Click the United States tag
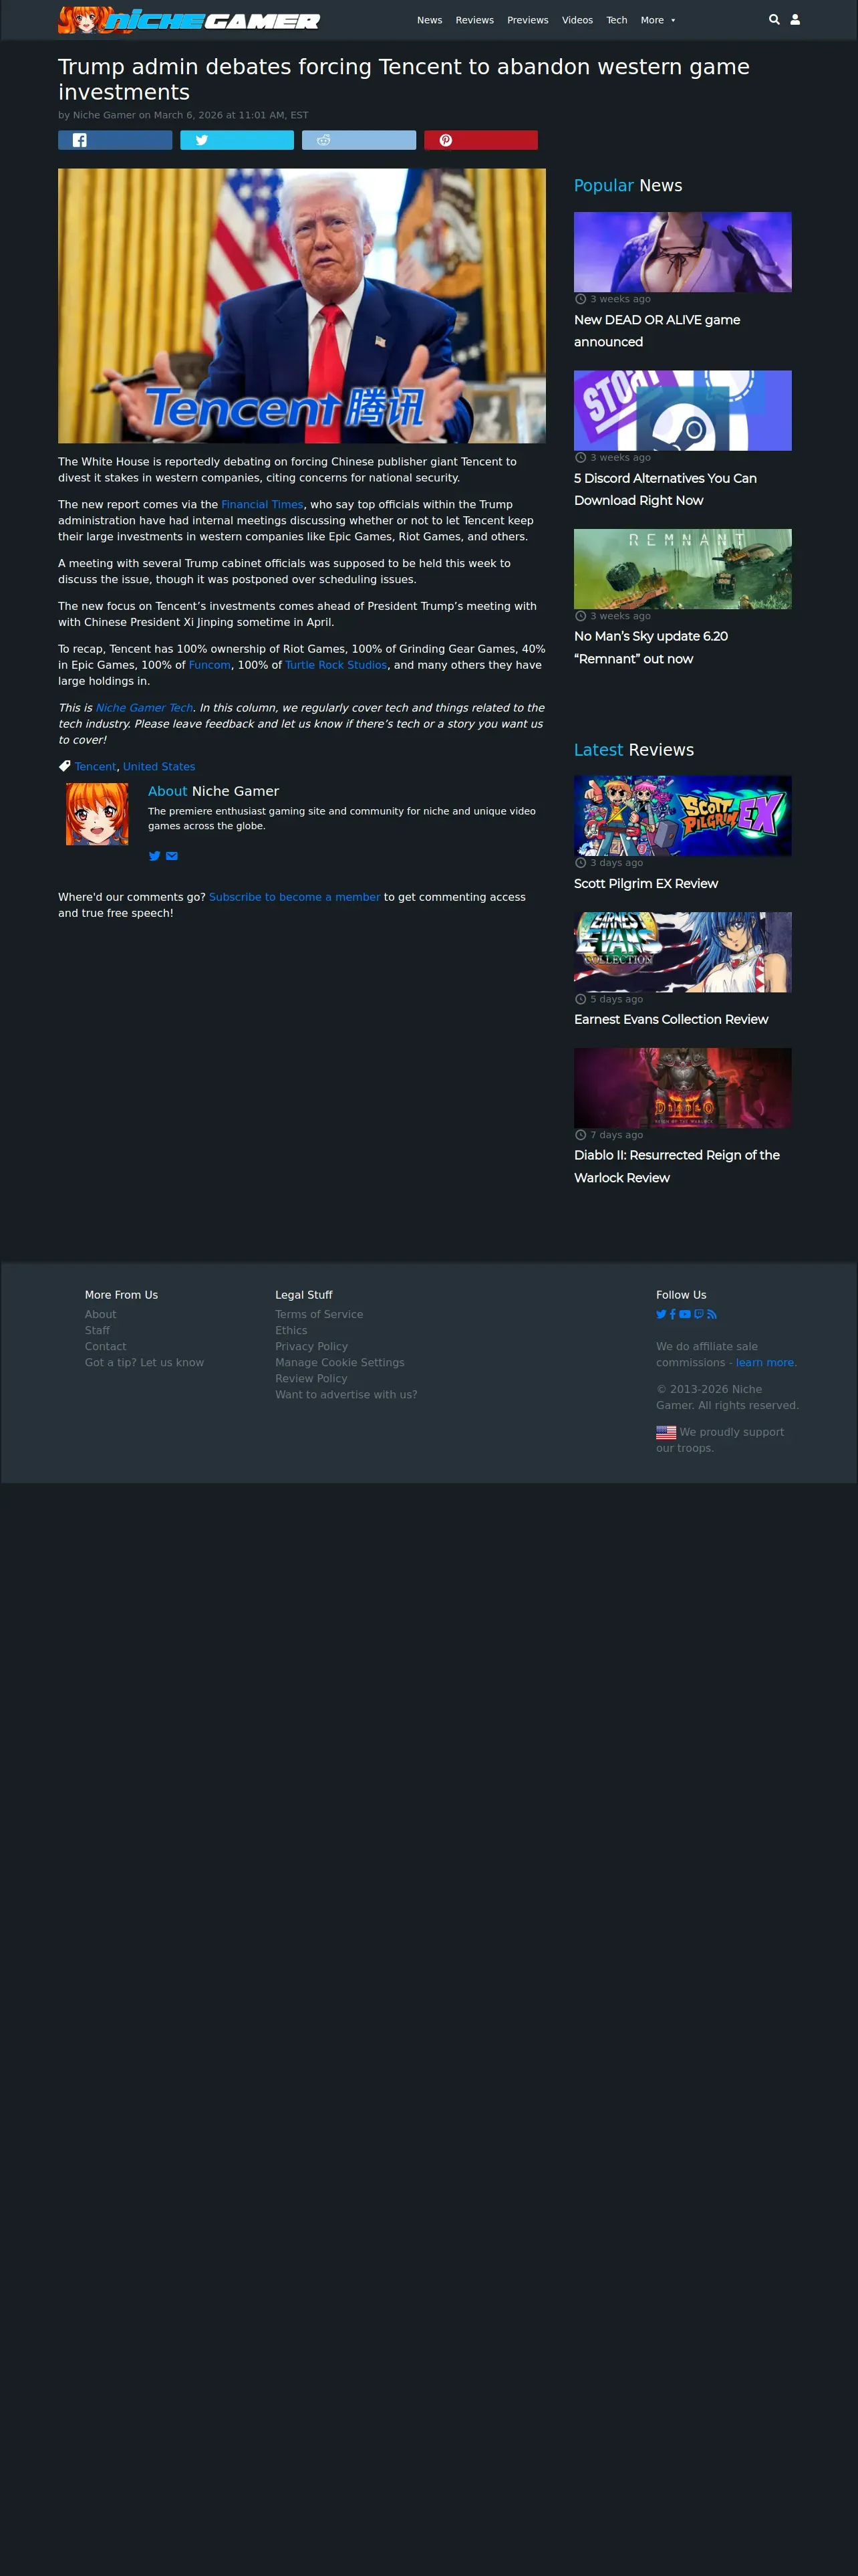 click(159, 767)
